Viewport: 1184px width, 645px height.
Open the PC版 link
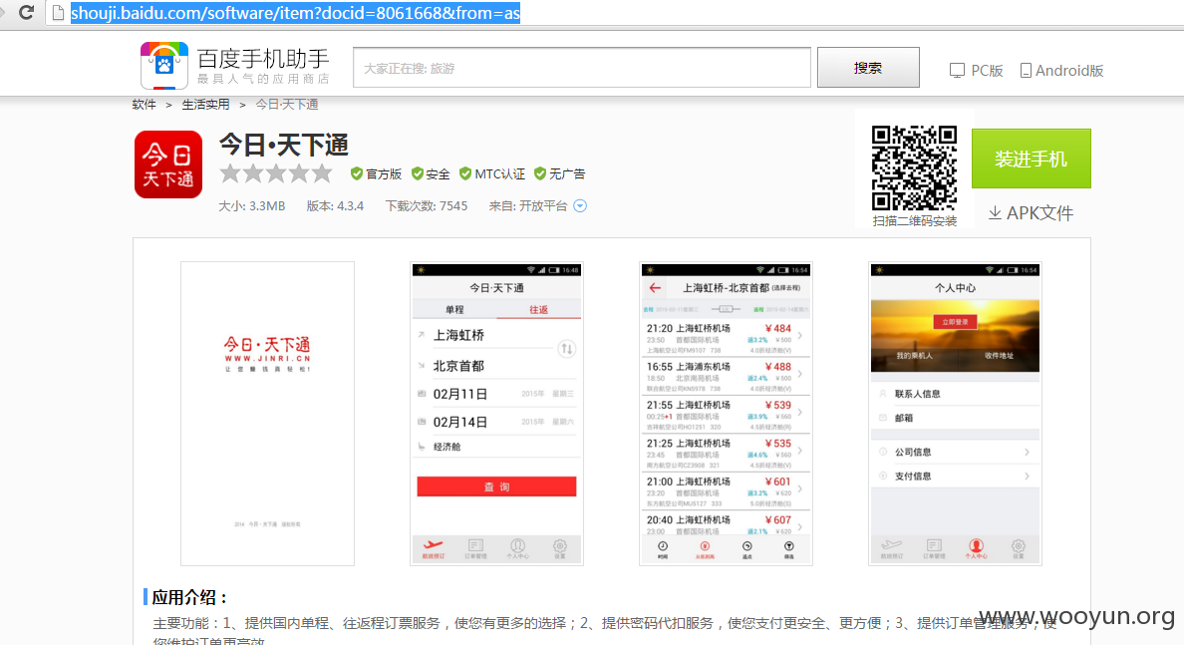(x=977, y=70)
